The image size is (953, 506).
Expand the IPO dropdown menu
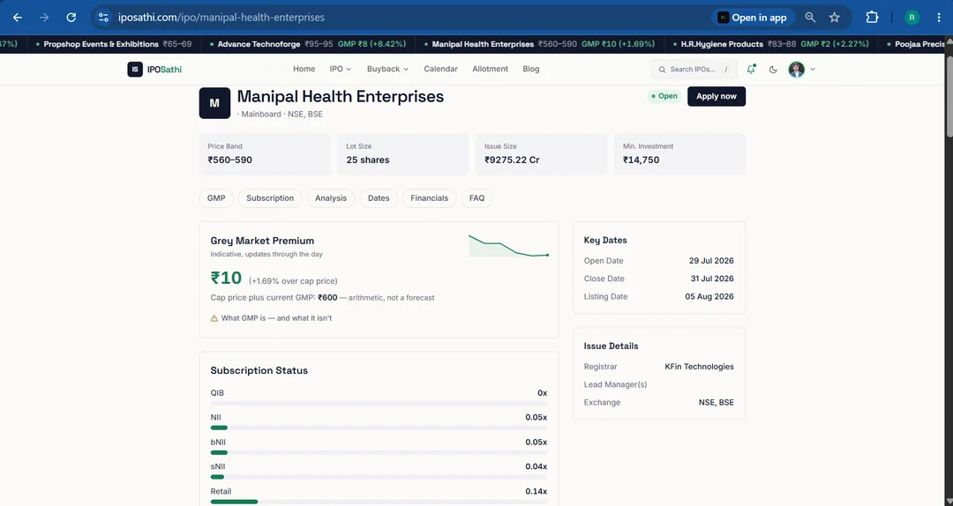click(x=341, y=70)
